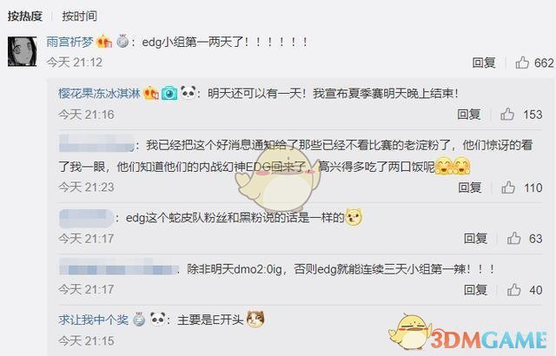This screenshot has width=556, height=356.
Task: Reply to the dmo2:0ig comment
Action: (x=475, y=290)
